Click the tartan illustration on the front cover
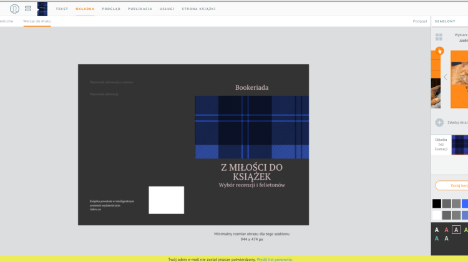468x262 pixels. (x=251, y=127)
